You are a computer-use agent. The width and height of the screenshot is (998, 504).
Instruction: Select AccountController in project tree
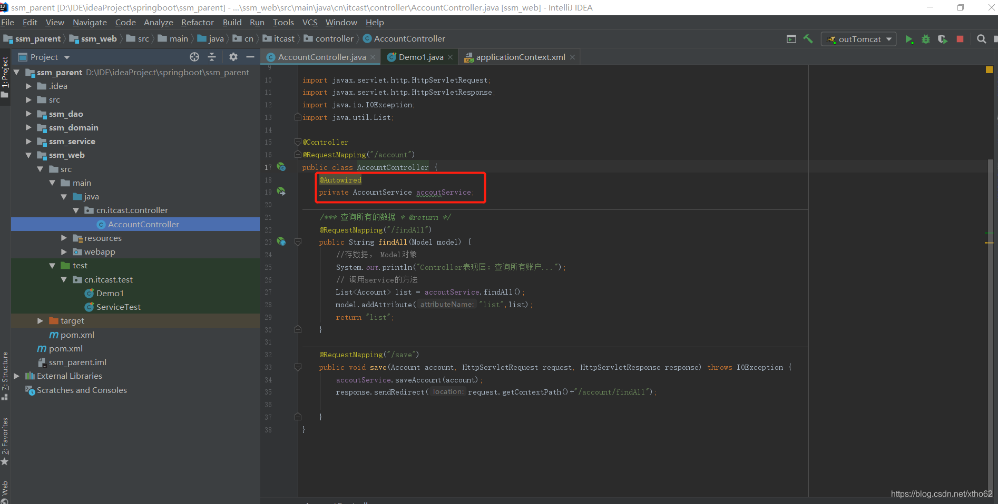135,224
